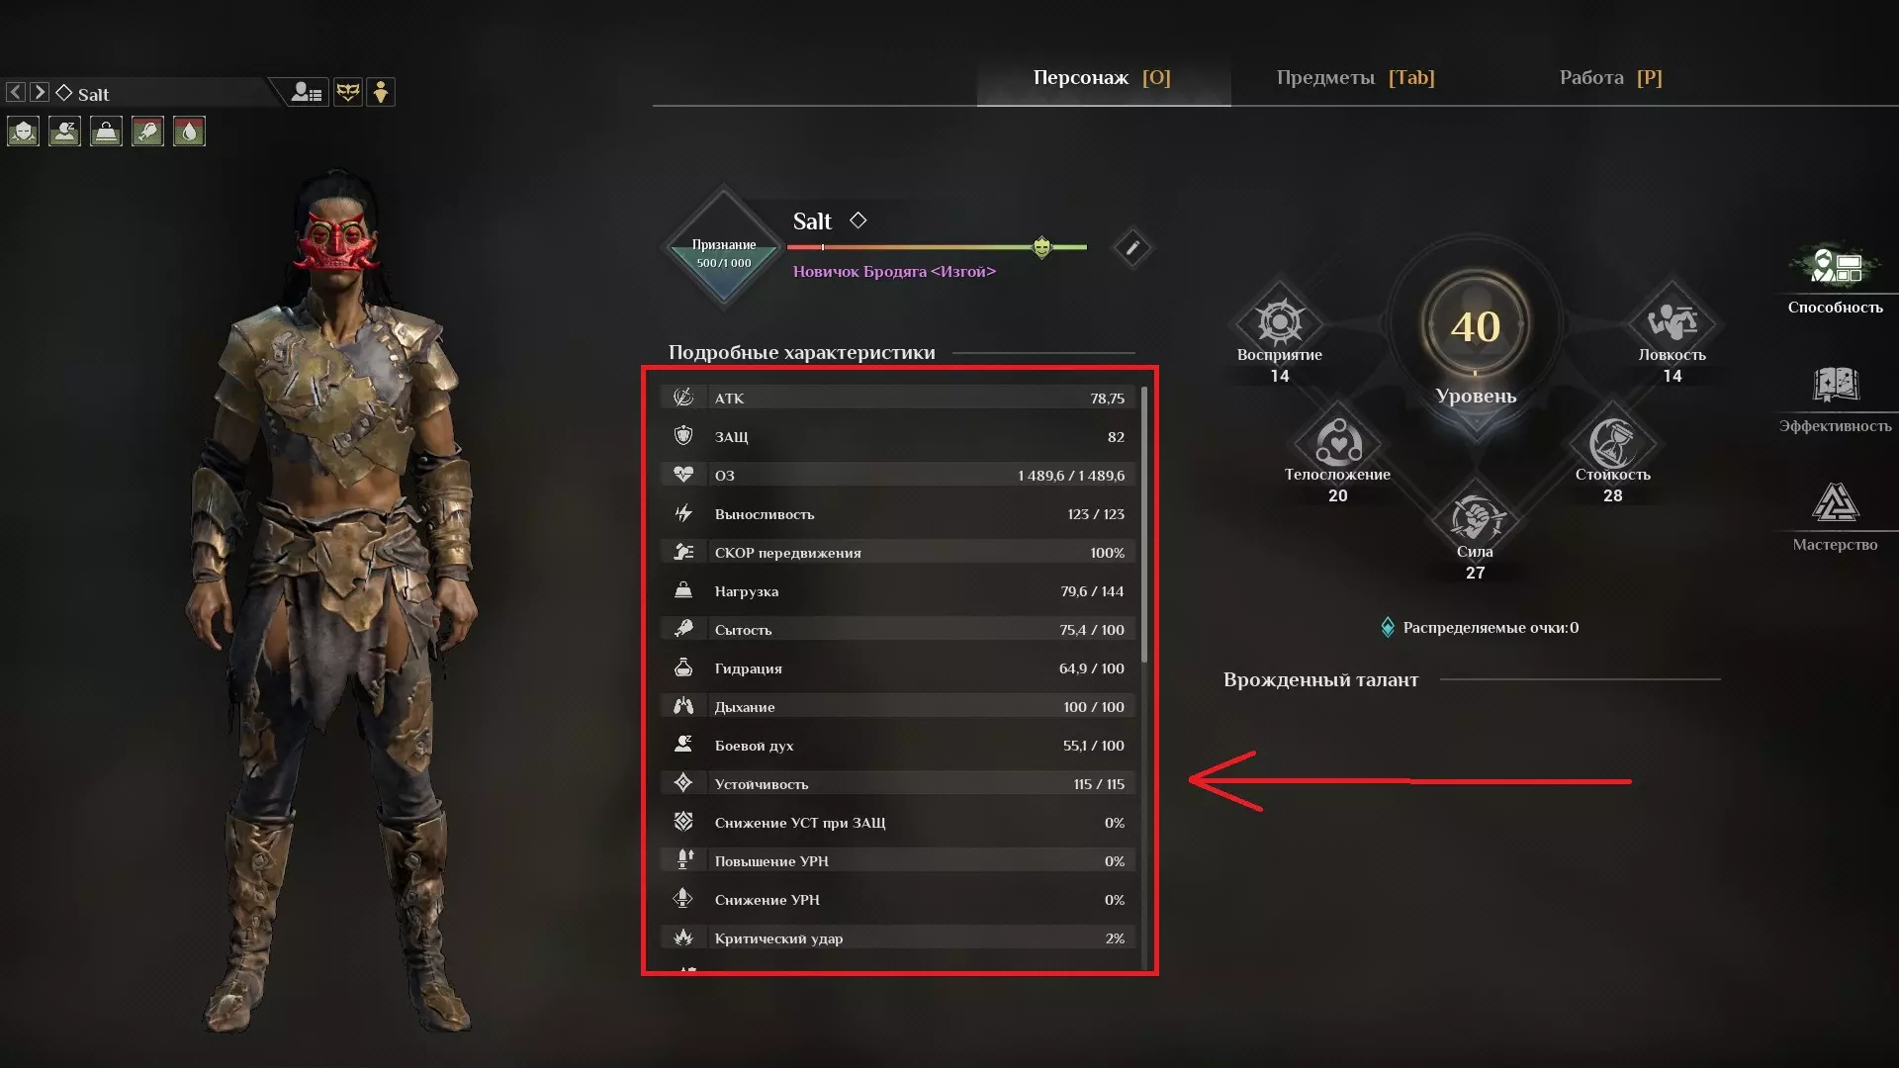Open the Способность abilities panel icon
This screenshot has height=1068, width=1899.
point(1835,265)
